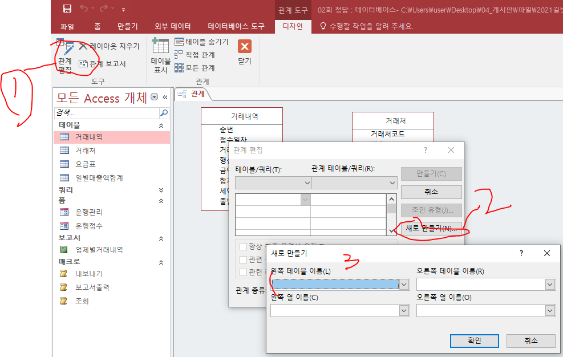
Task: Collapse the 테이블 group in navigation pane
Action: [x=161, y=125]
